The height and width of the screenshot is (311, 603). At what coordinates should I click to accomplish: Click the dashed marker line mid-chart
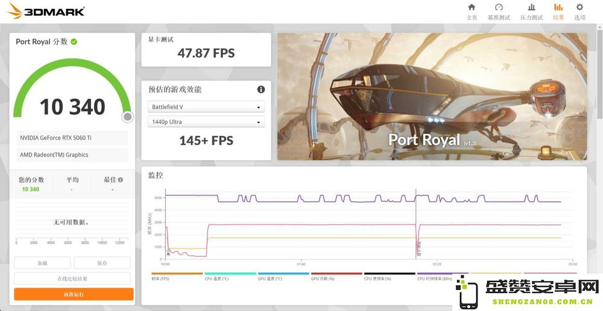[415, 224]
